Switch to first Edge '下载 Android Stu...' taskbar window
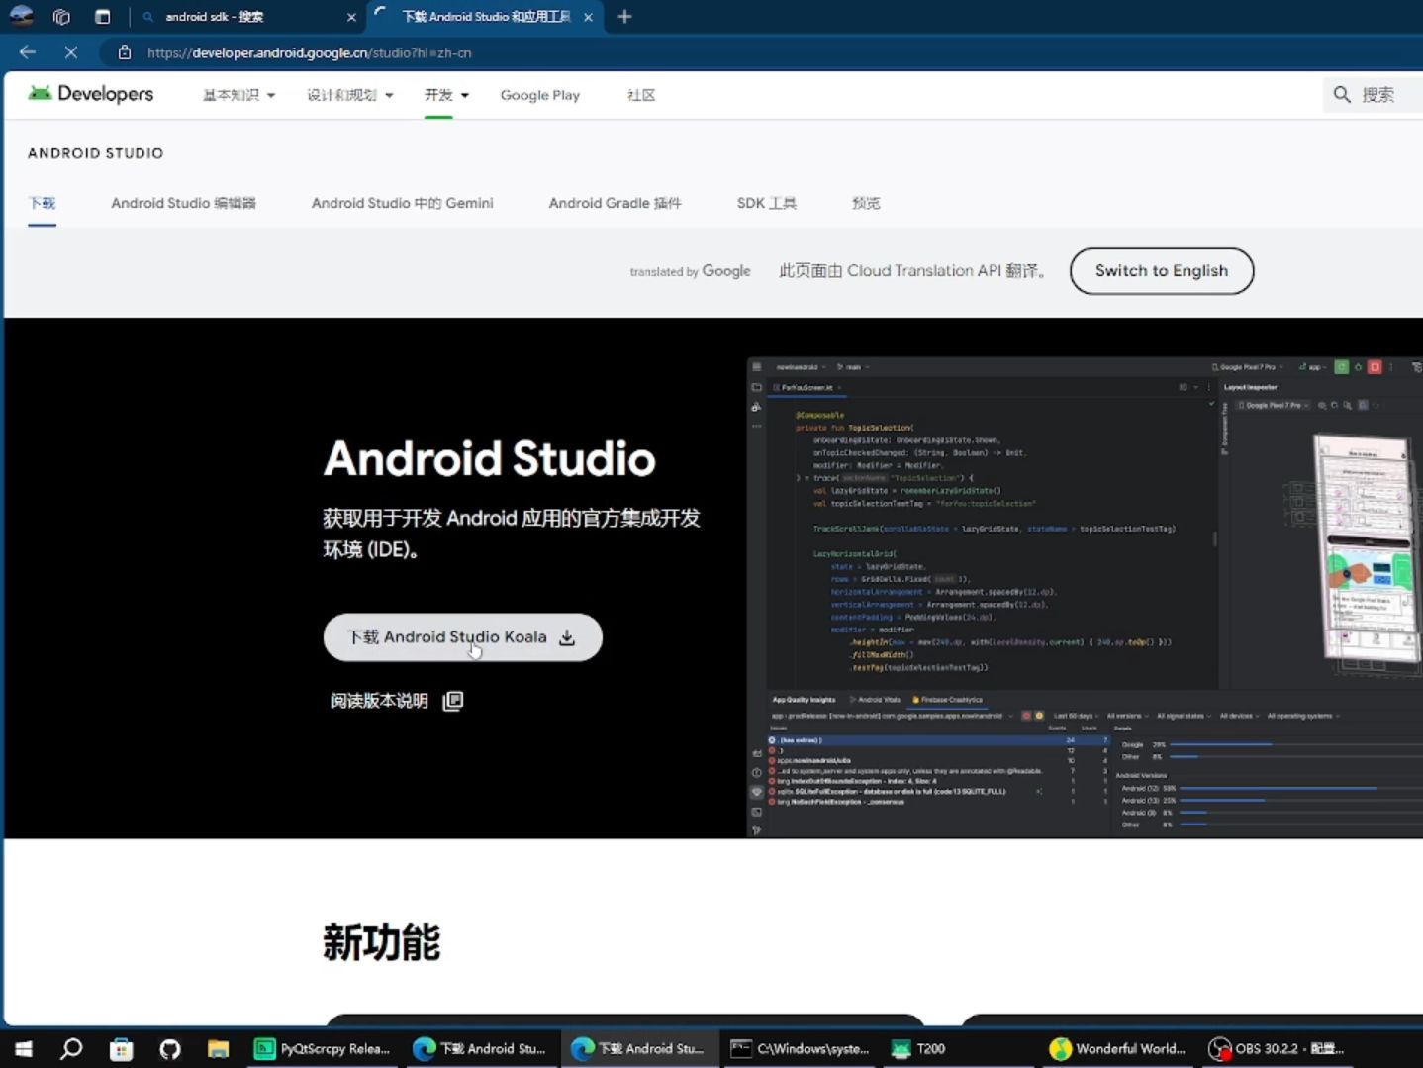 (480, 1049)
